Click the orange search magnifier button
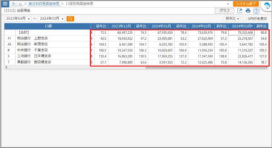Viewport: 272px width, 148px height. (x=70, y=18)
